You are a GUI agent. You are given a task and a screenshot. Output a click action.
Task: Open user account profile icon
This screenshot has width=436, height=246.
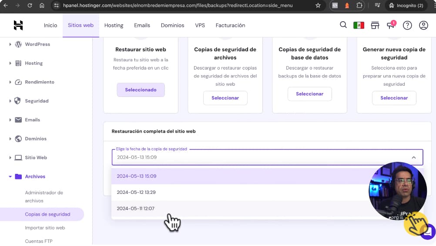423,25
